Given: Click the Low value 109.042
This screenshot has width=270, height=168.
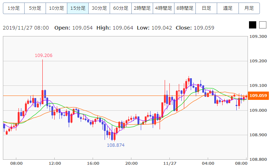Looking at the screenshot, I should click(x=162, y=28).
